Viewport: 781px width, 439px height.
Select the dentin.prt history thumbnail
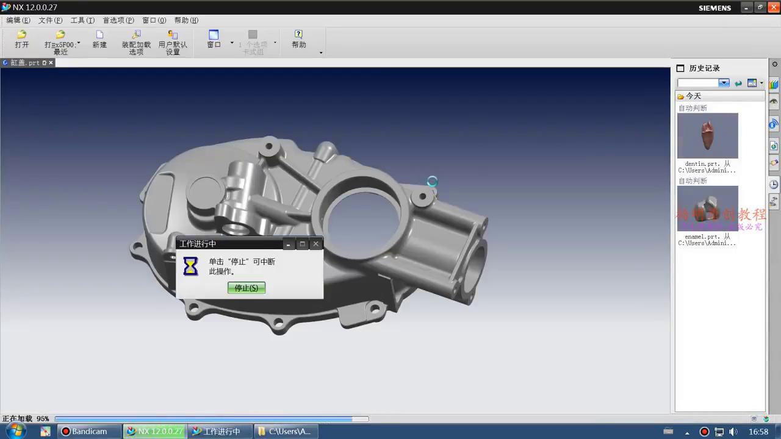click(707, 135)
